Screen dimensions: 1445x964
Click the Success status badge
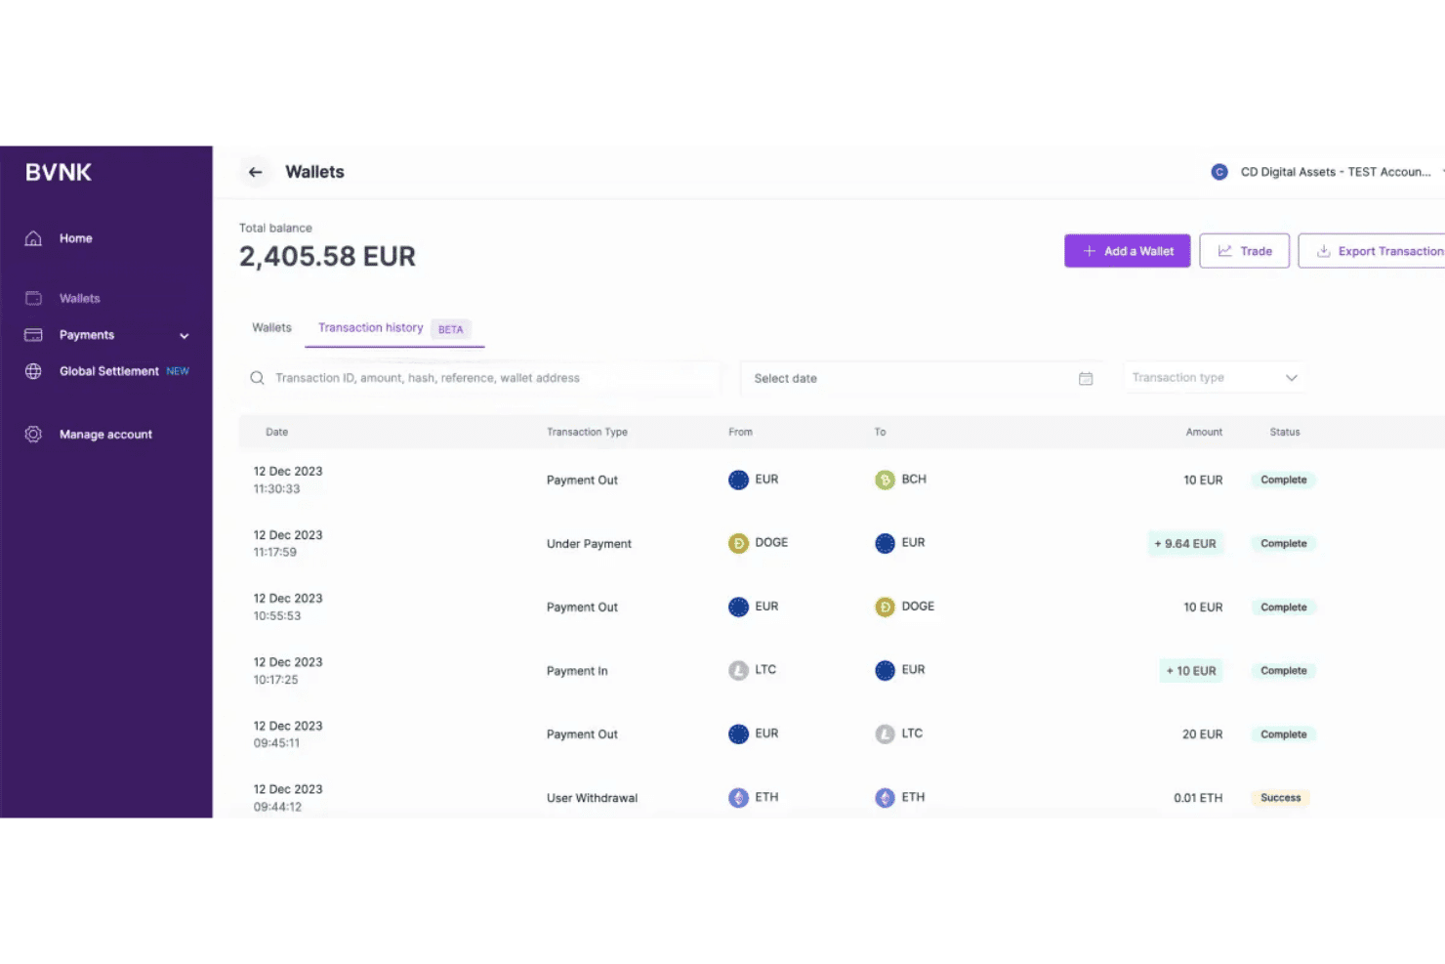click(x=1281, y=798)
